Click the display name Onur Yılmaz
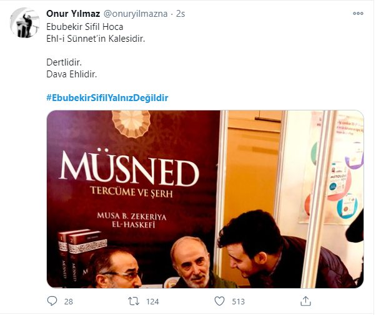Viewport: 376px width, 315px height. (x=74, y=14)
